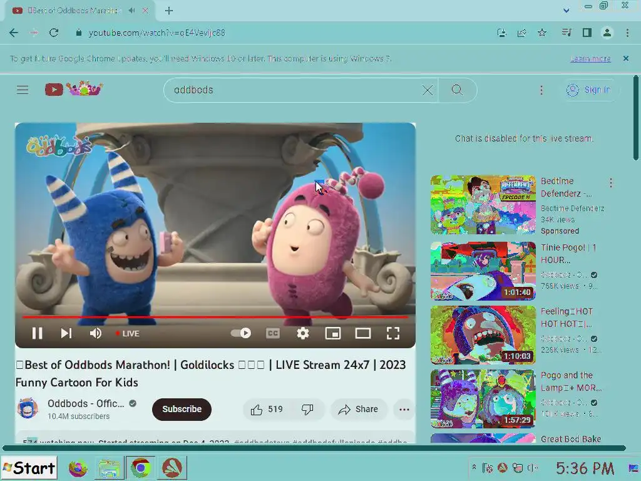Share the Oddbods live stream
The image size is (641, 481).
(359, 409)
